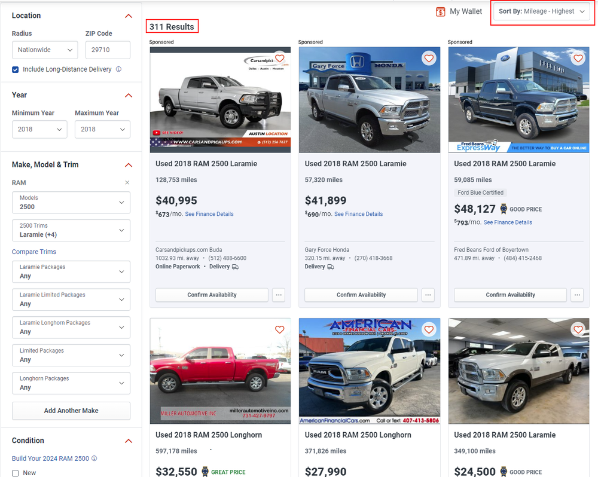This screenshot has height=477, width=598.
Task: Open the Sort By Mileage dropdown
Action: click(542, 11)
